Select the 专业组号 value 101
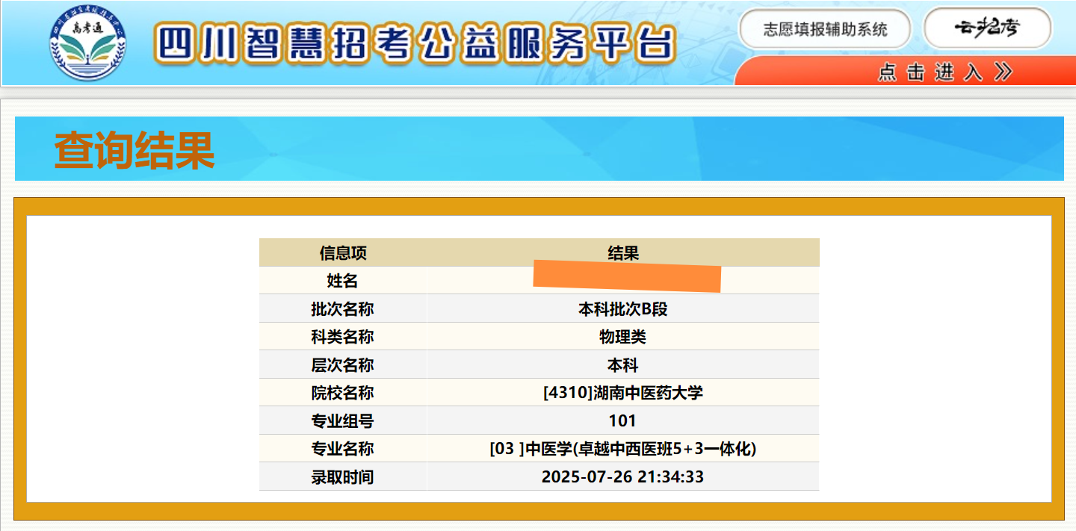The image size is (1076, 531). 622,421
